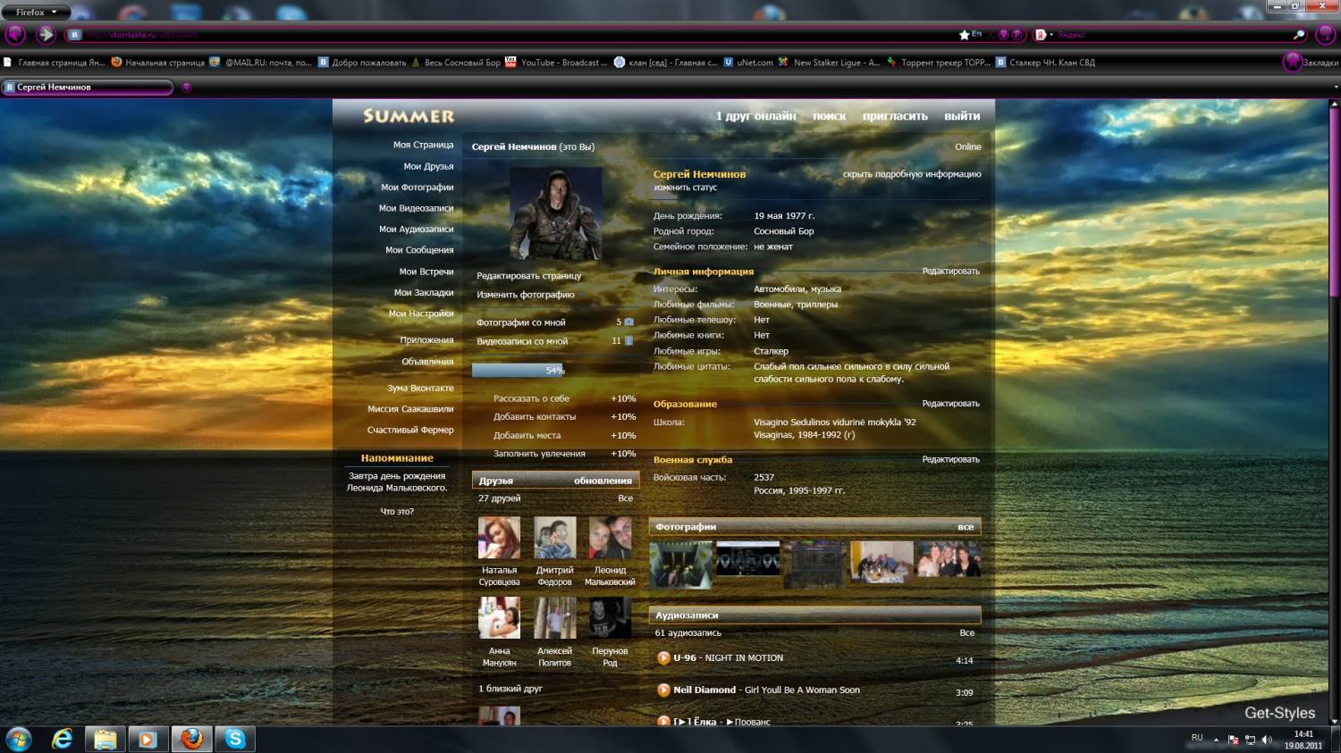1341x753 pixels.
Task: Click the bookmark star in address bar
Action: [x=964, y=35]
